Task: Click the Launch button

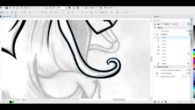Action: pos(108,8)
